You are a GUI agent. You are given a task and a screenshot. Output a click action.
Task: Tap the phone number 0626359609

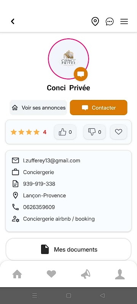(39, 207)
